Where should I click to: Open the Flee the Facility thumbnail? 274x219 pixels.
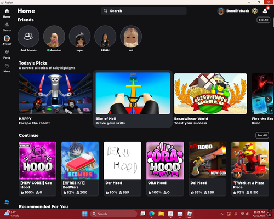262,94
